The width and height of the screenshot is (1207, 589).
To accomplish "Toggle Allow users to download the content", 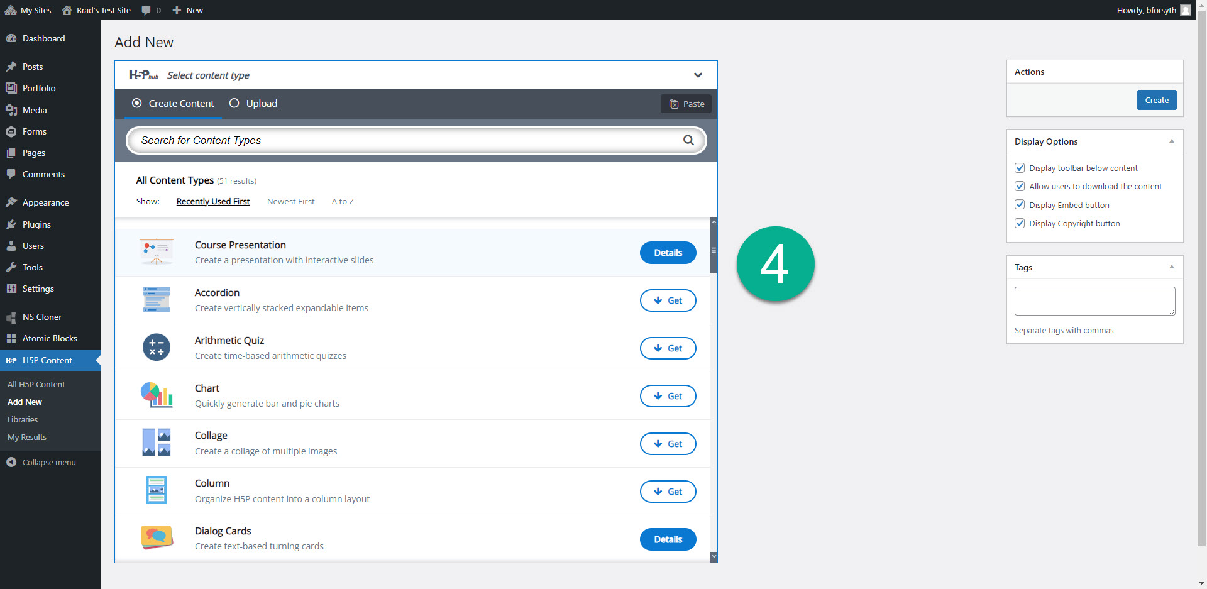I will pos(1020,186).
